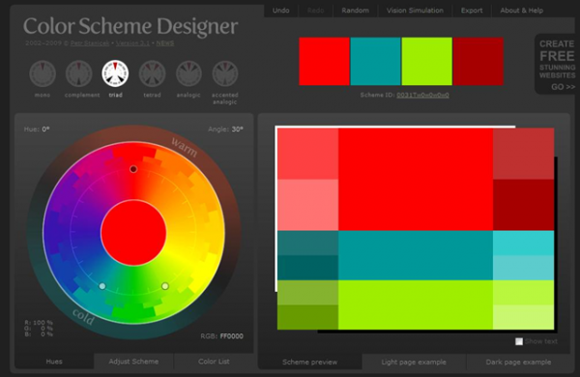Image resolution: width=580 pixels, height=377 pixels.
Task: Select the complement scheme wheel icon
Action: click(x=79, y=73)
